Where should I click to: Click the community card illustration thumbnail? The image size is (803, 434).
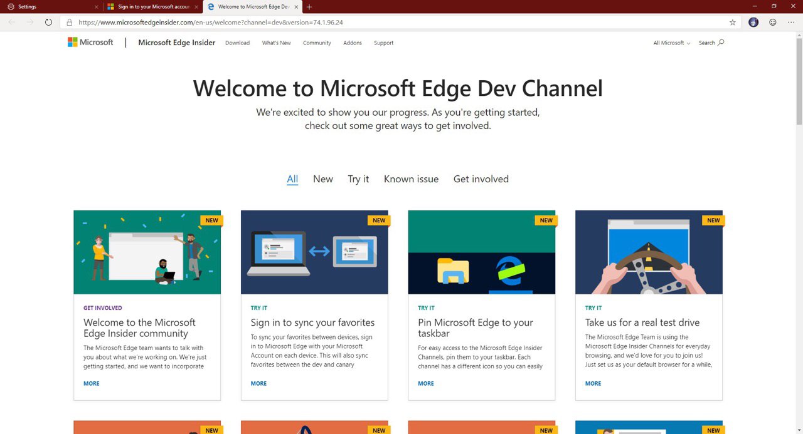coord(147,252)
